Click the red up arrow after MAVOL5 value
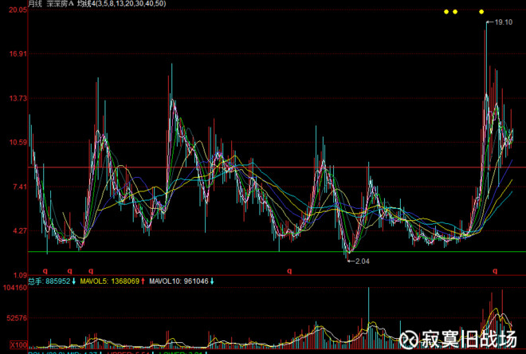 pyautogui.click(x=143, y=281)
